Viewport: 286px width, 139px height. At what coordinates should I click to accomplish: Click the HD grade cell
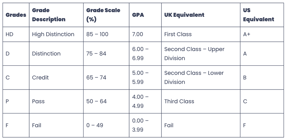pyautogui.click(x=10, y=34)
